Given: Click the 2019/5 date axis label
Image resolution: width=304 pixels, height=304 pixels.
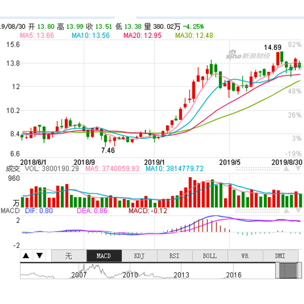Looking at the screenshot, I should [230, 162].
